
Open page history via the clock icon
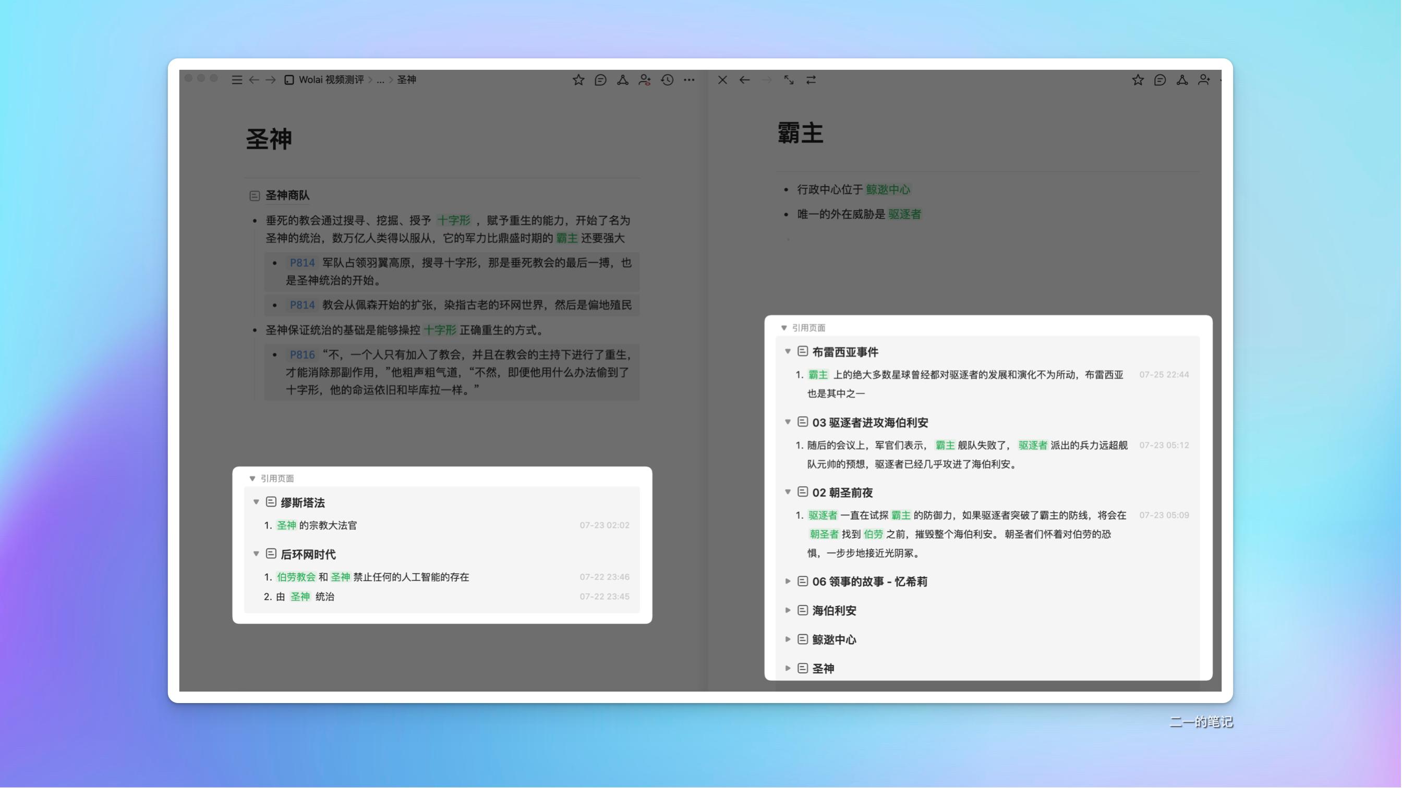667,80
